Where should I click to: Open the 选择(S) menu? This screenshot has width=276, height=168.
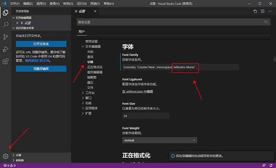(x=41, y=4)
